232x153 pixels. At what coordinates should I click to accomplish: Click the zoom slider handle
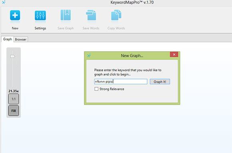[x=12, y=56]
